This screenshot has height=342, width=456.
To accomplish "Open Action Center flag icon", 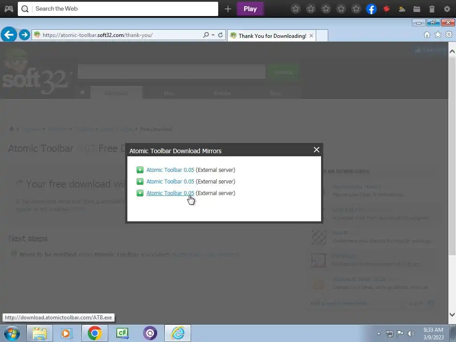I will click(x=400, y=334).
